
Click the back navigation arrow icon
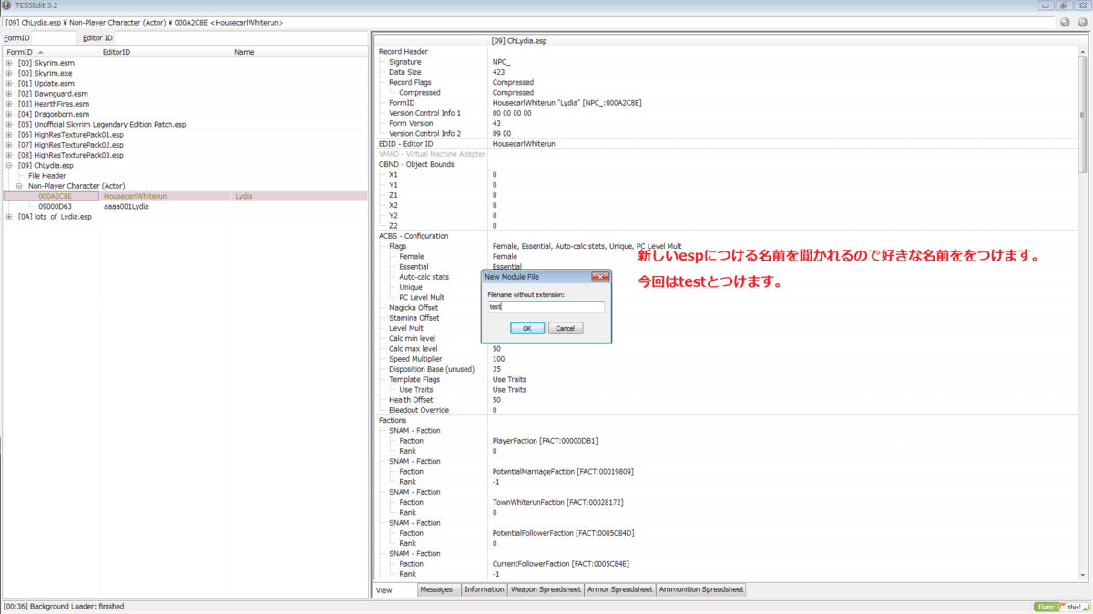pos(1064,21)
